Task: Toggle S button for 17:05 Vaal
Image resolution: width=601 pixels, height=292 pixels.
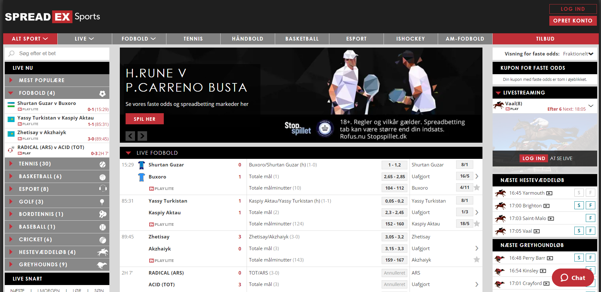Action: [x=579, y=231]
